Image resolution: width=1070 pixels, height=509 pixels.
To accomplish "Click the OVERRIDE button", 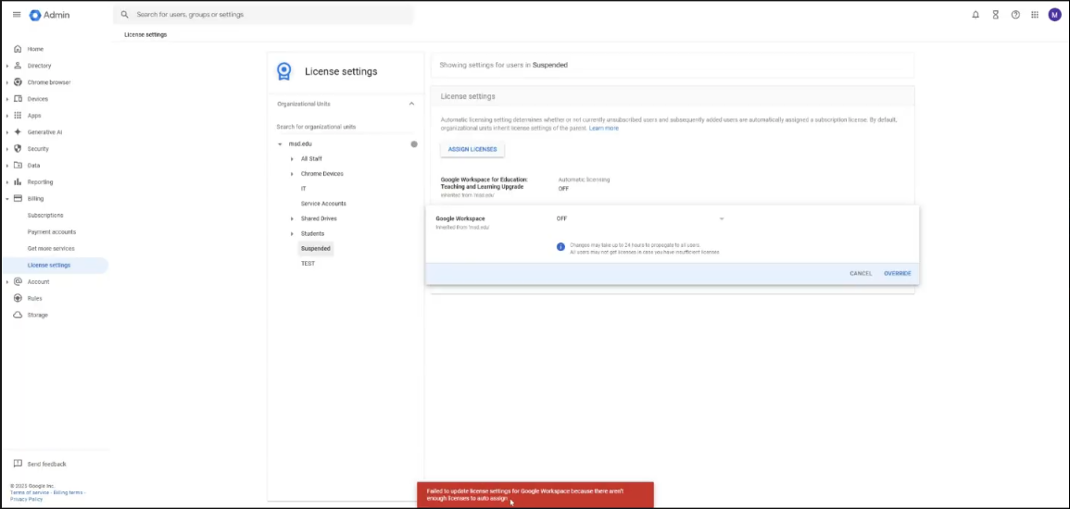I will 898,273.
